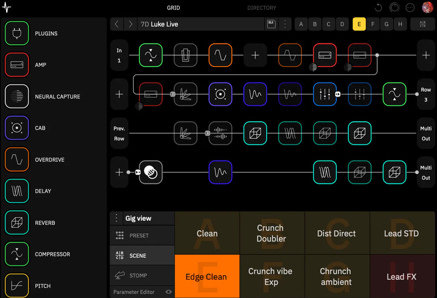Select the Lead FX scene tile
Screen dimensions: 437x298
point(402,277)
